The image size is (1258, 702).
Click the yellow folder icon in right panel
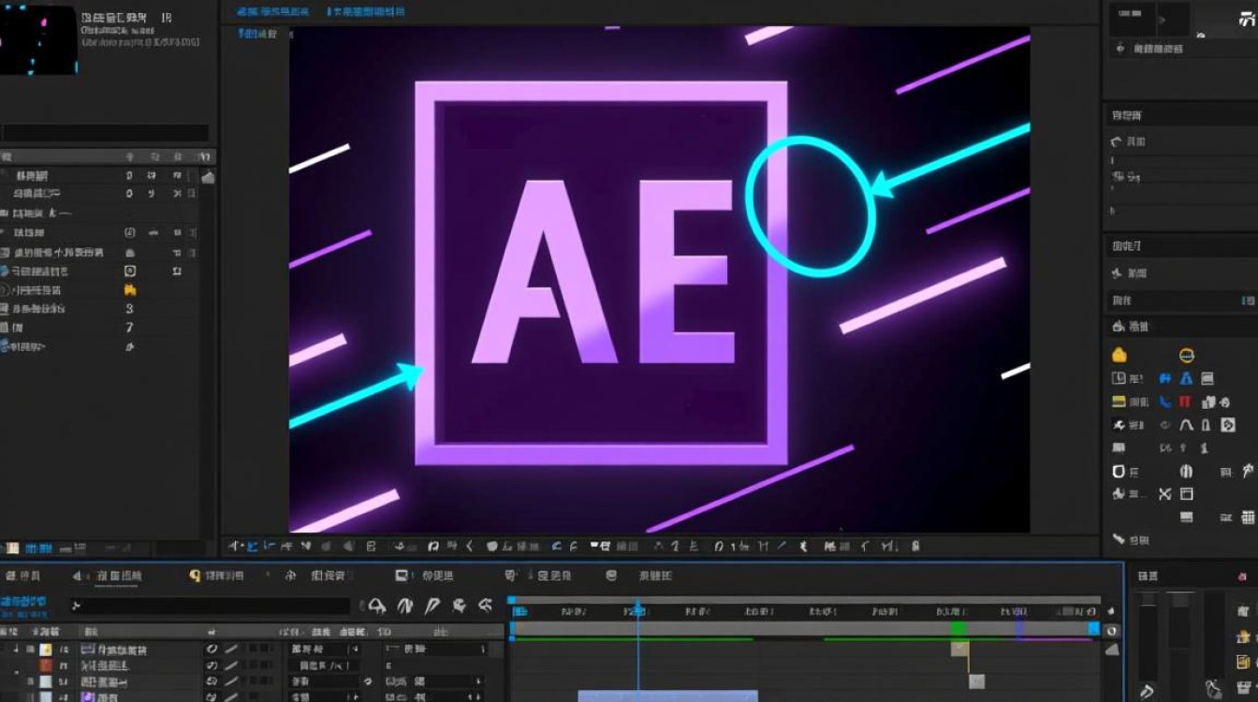(1118, 355)
